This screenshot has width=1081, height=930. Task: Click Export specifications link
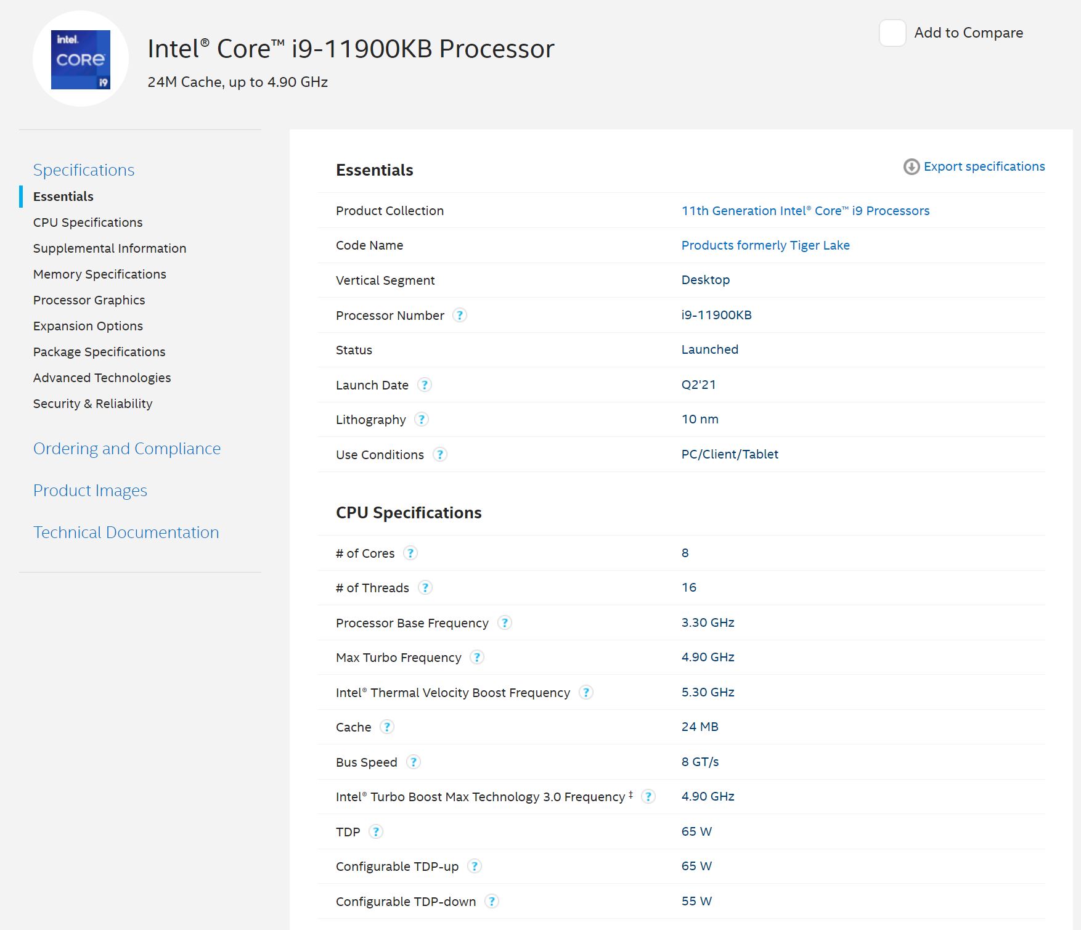tap(984, 166)
